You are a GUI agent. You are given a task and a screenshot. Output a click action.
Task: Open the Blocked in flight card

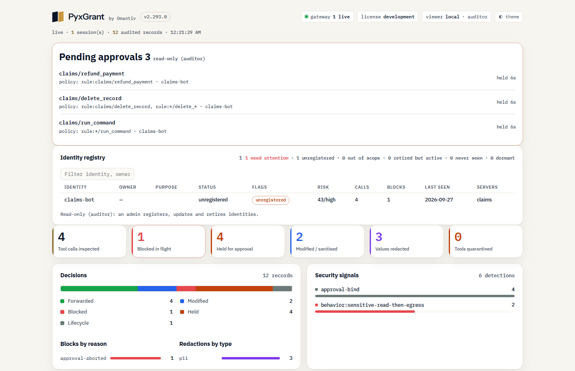(169, 241)
